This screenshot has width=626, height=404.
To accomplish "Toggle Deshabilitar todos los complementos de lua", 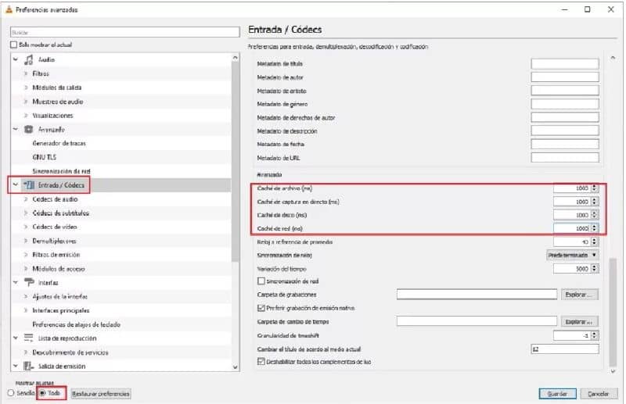I will 261,362.
